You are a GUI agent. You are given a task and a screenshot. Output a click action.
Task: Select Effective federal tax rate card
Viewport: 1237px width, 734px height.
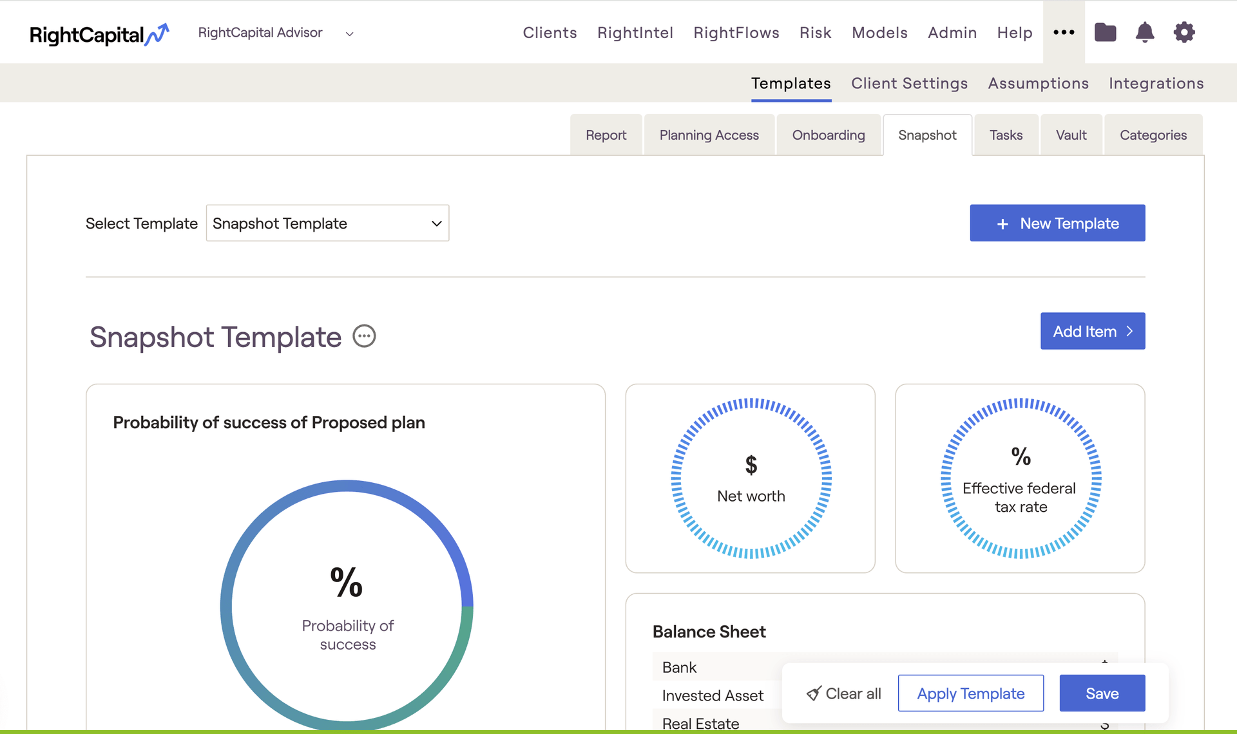coord(1021,478)
